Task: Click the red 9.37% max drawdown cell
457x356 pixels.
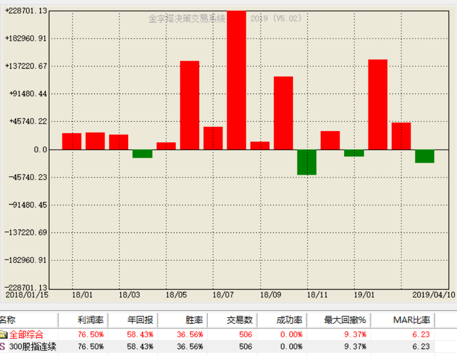Action: [x=355, y=334]
